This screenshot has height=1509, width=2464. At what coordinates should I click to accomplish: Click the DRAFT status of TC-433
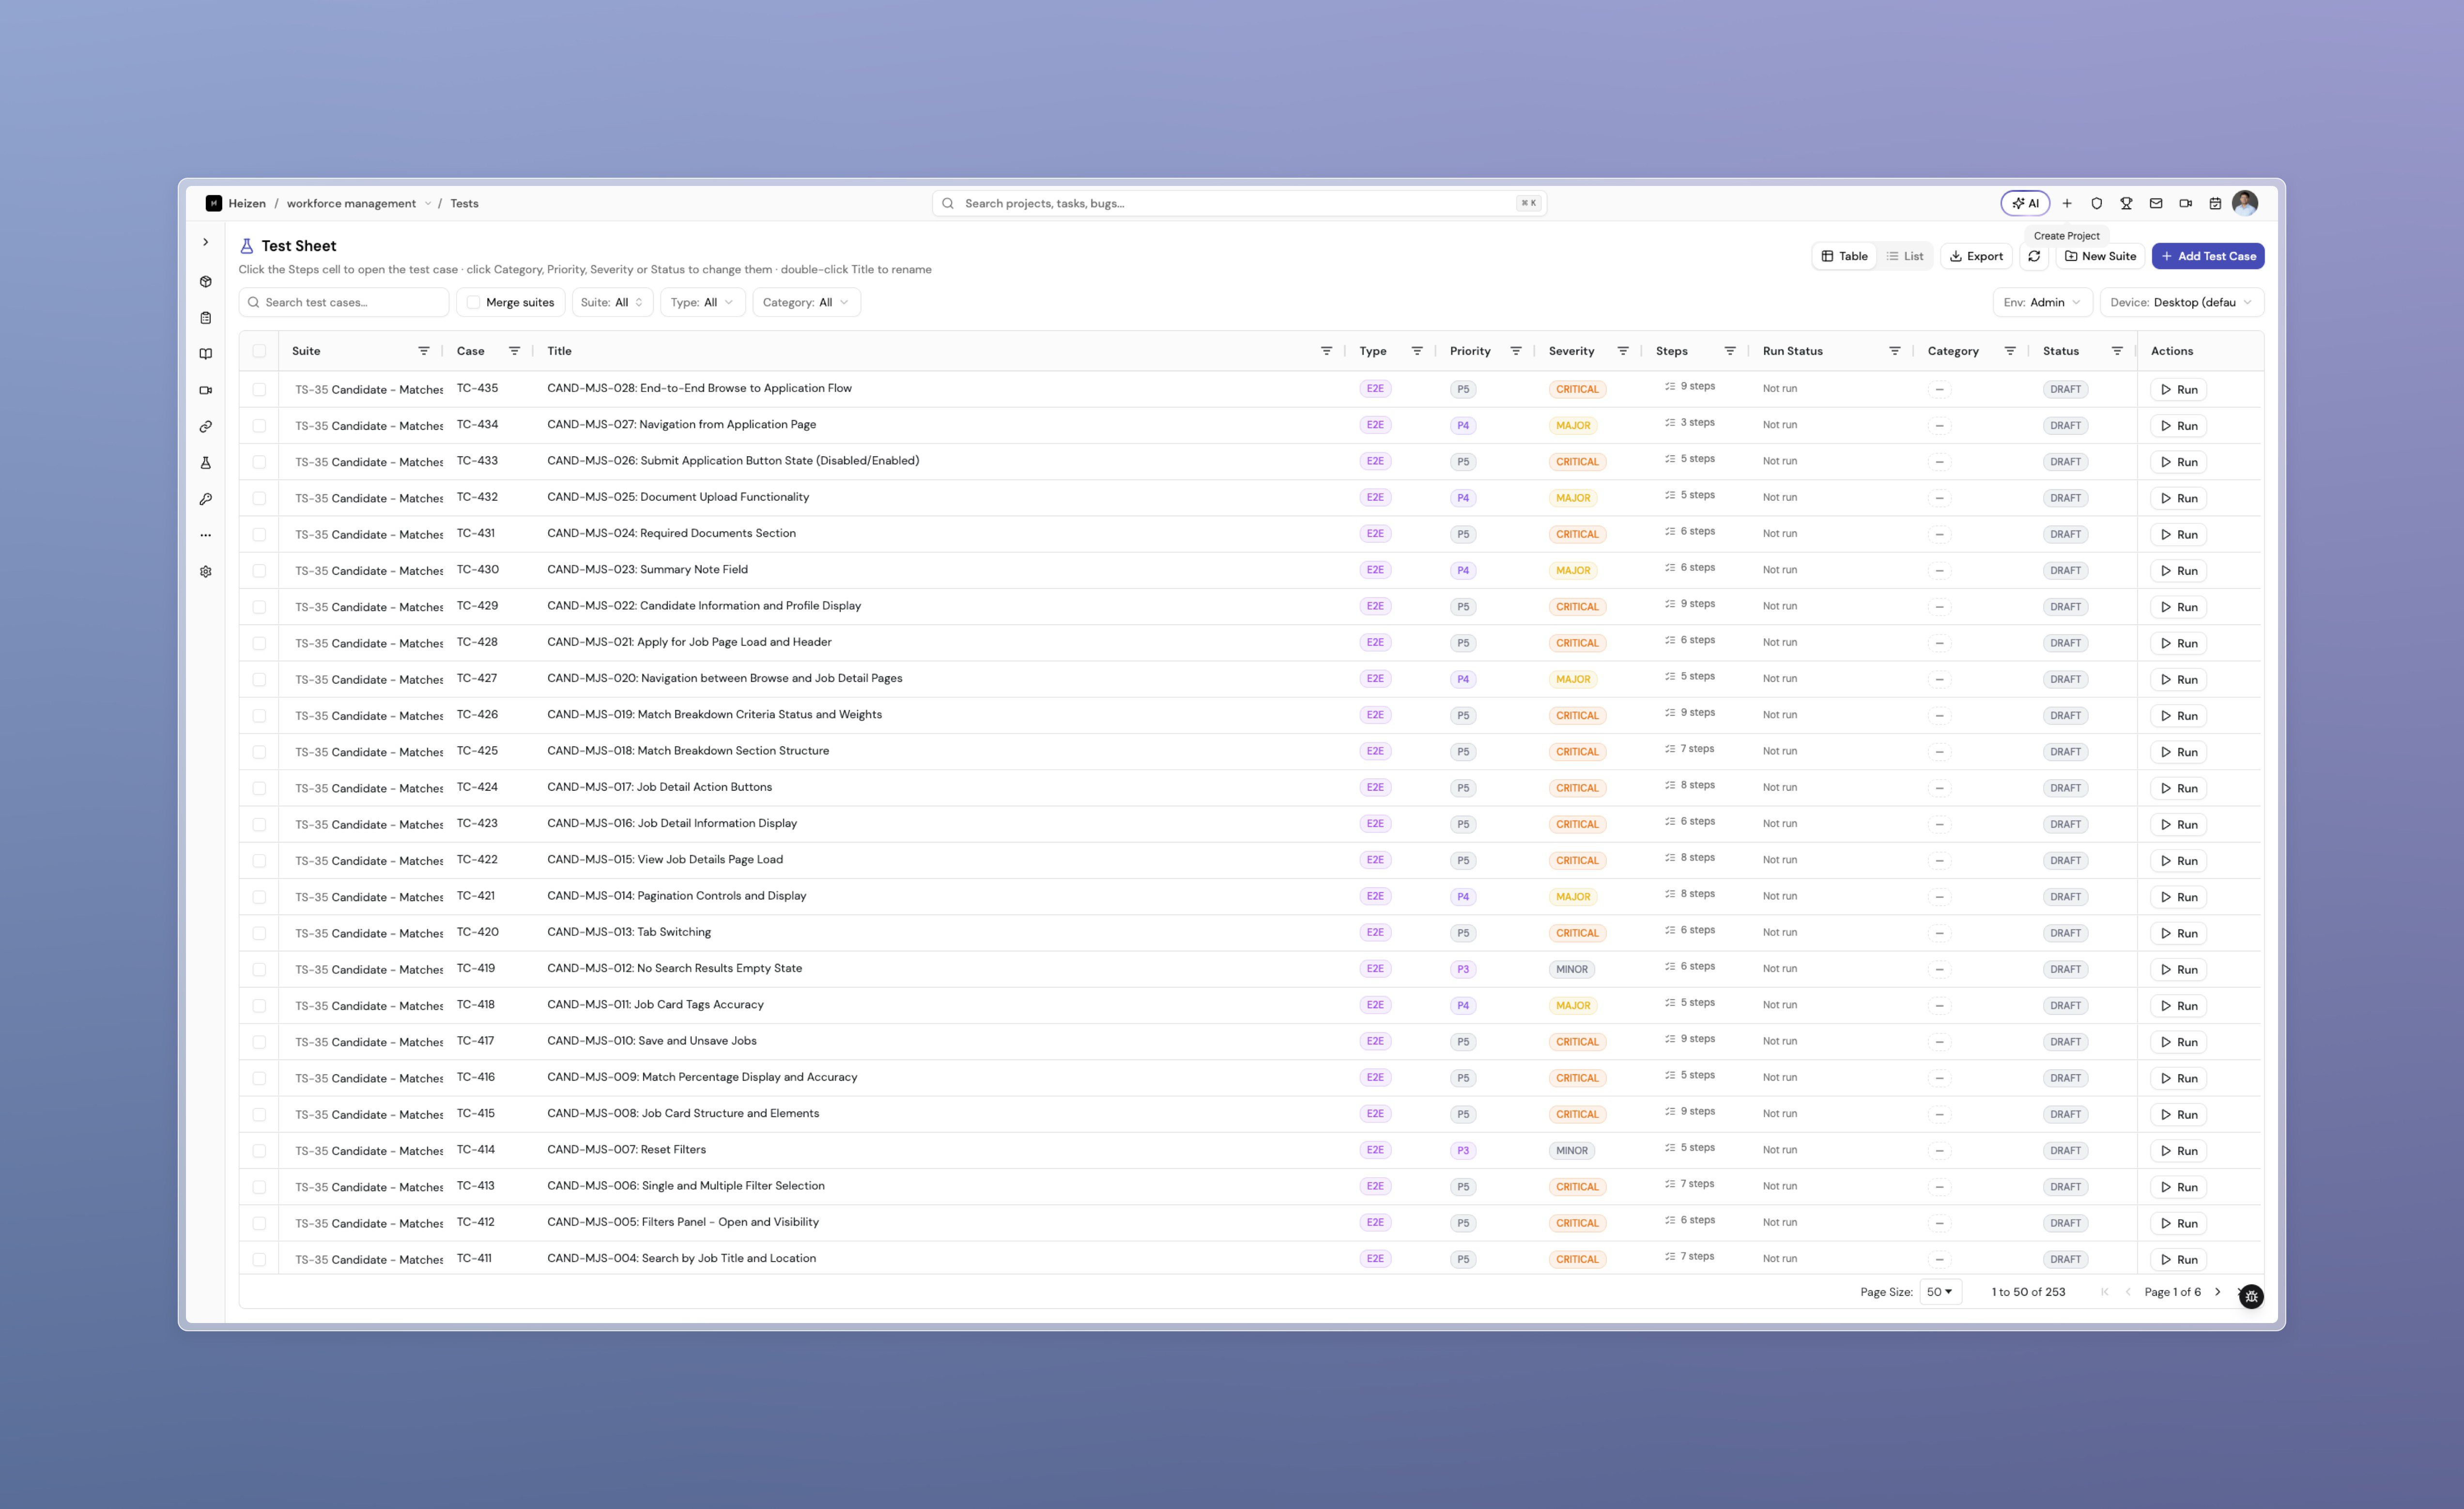(x=2065, y=462)
